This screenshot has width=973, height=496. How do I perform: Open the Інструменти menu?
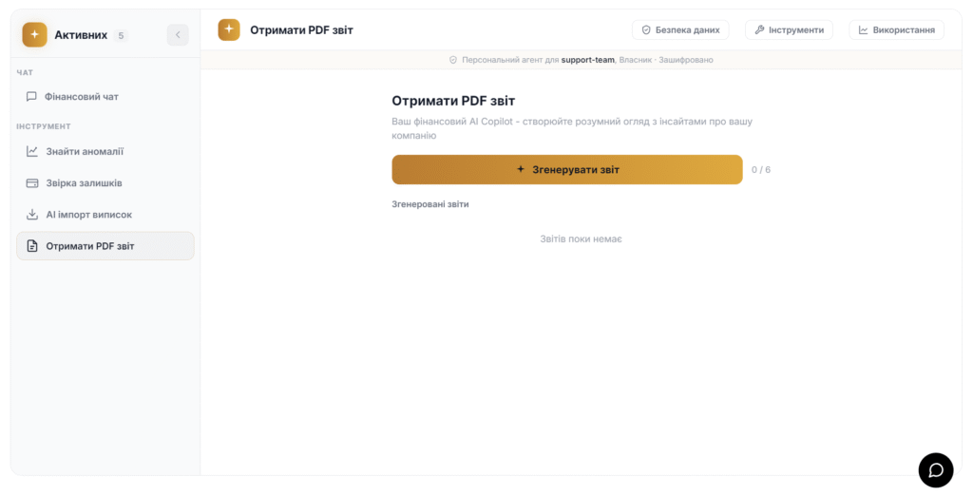point(789,30)
